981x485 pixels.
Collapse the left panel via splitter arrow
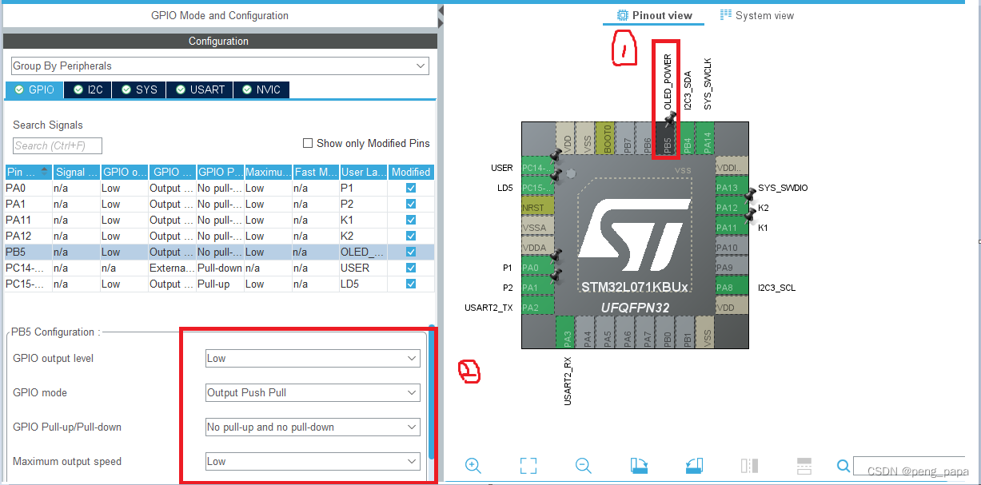[x=441, y=12]
